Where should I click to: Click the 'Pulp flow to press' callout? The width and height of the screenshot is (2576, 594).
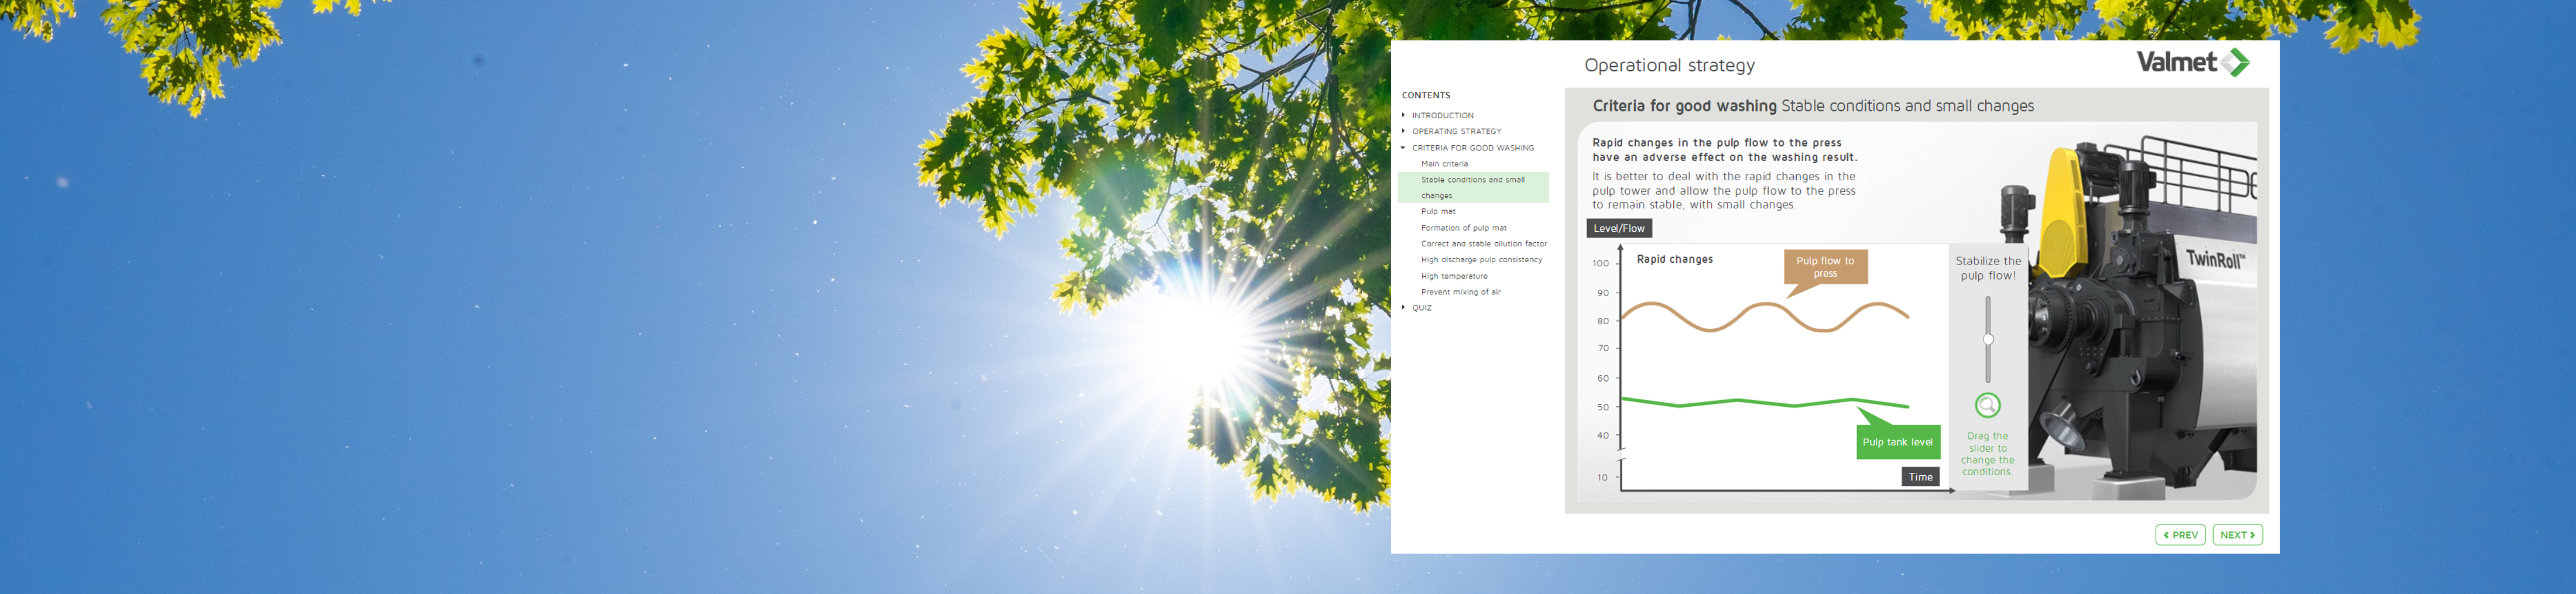tap(1825, 267)
